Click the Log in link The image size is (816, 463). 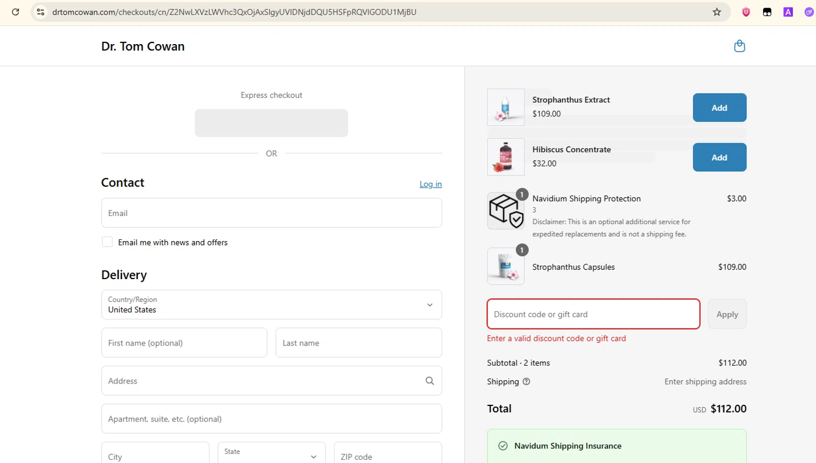coord(430,184)
